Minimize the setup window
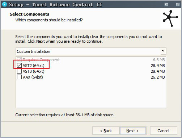Screen dimensions: 182x138 click(166, 5)
